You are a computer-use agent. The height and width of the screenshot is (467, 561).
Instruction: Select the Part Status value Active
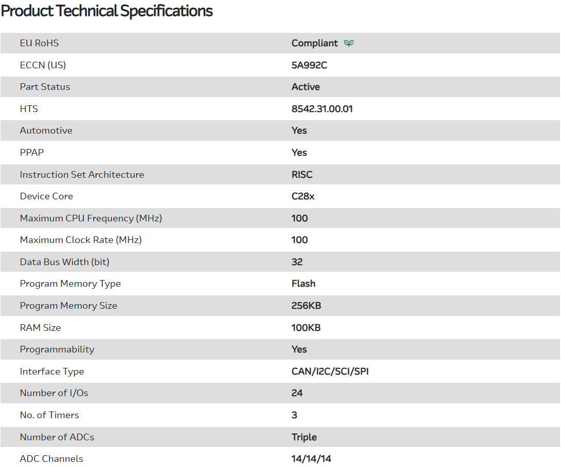pyautogui.click(x=305, y=87)
